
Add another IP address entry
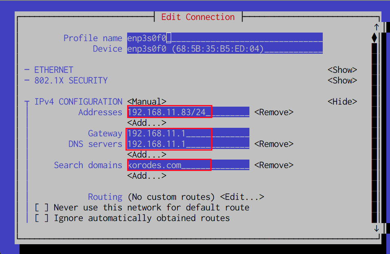point(147,123)
